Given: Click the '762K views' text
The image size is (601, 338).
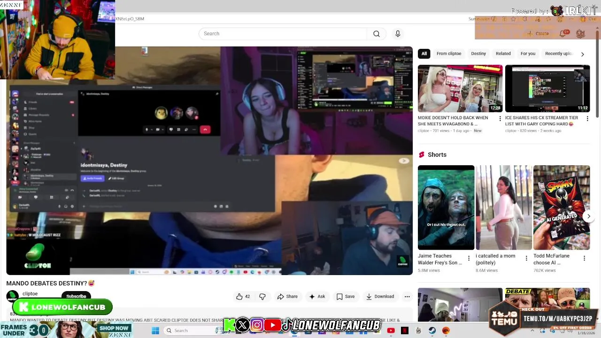Looking at the screenshot, I should coord(544,270).
